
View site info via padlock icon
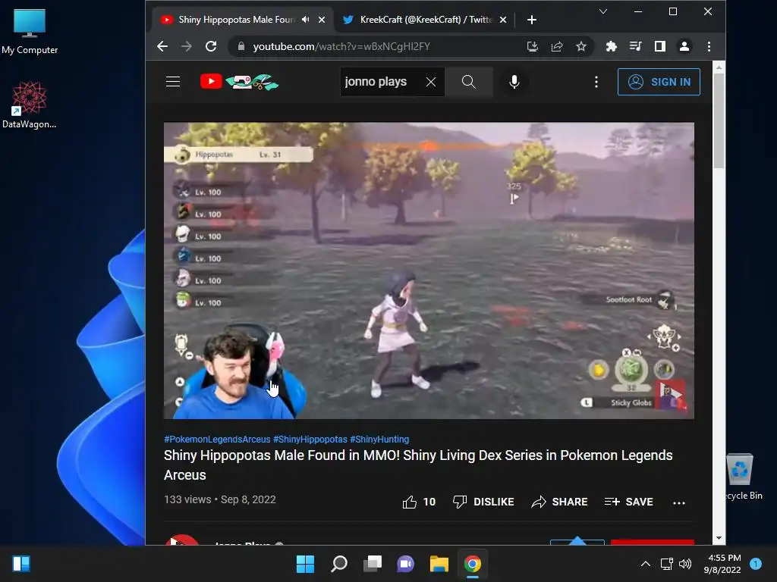pos(241,46)
